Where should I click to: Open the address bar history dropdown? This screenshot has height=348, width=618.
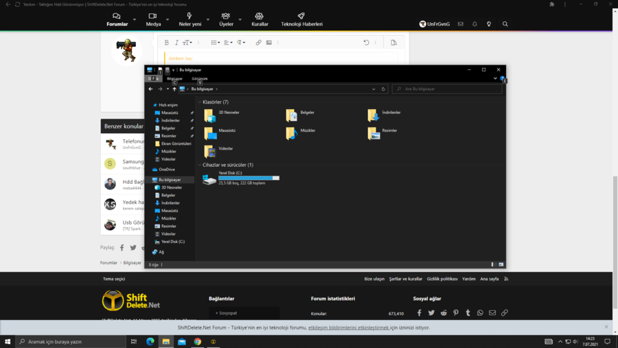(x=374, y=89)
